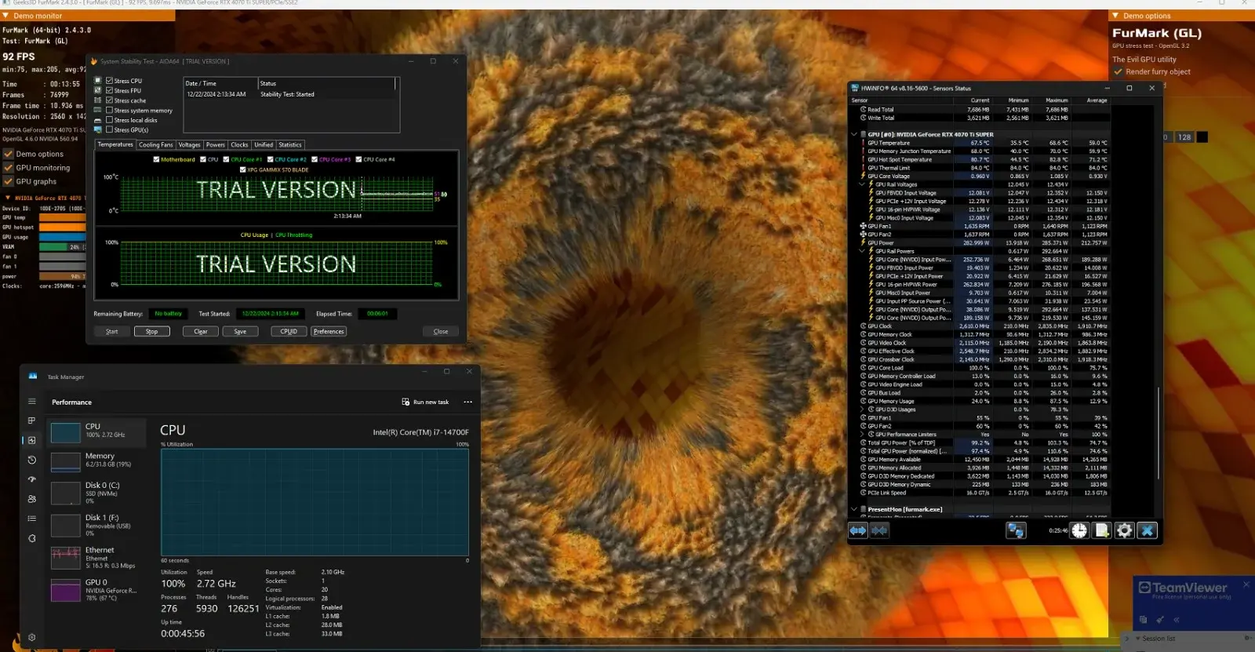This screenshot has height=652, width=1255.
Task: Enable Stress GPU(s) checkbox
Action: pyautogui.click(x=110, y=129)
